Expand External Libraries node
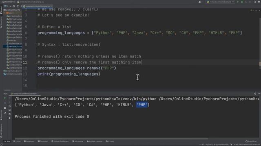Viewport: 261px width, 146px height. coord(13,71)
